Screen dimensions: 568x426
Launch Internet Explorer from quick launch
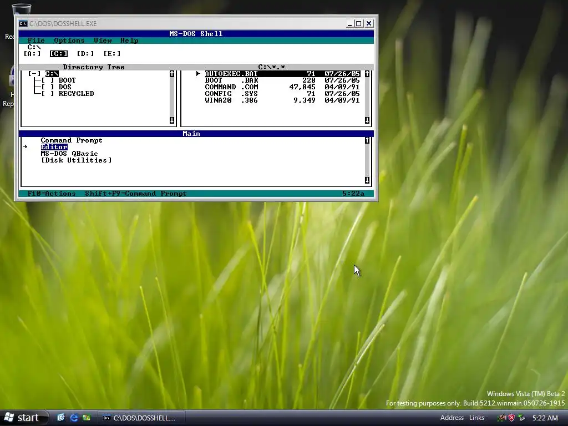[74, 418]
